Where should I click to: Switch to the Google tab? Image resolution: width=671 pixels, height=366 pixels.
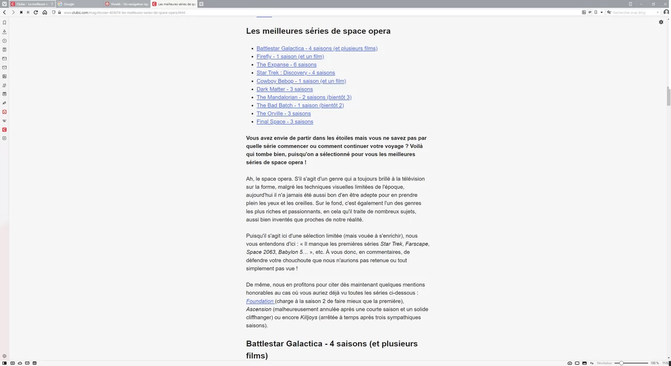(x=79, y=4)
